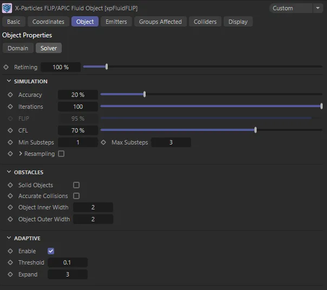
Task: Switch to the Emitters tab
Action: tap(116, 22)
